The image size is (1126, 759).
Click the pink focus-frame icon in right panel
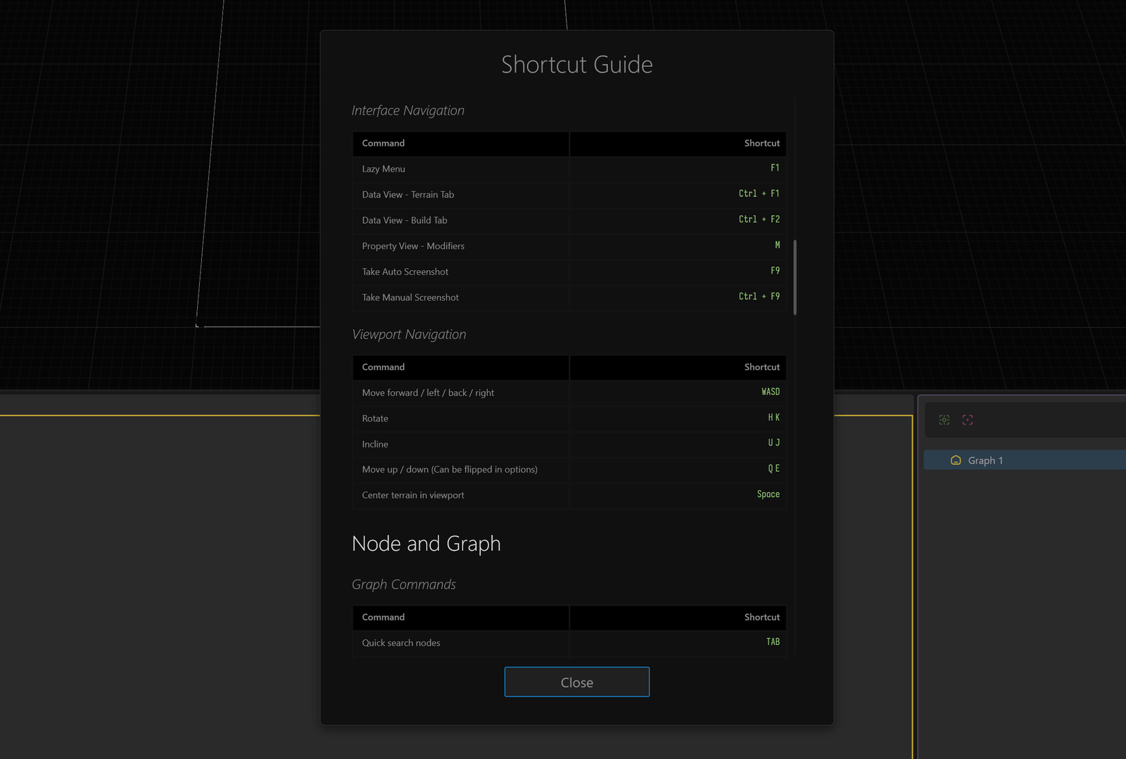click(x=967, y=419)
